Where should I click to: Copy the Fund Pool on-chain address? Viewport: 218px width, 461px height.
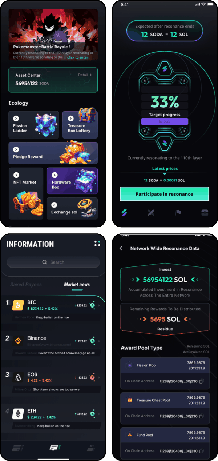201,451
